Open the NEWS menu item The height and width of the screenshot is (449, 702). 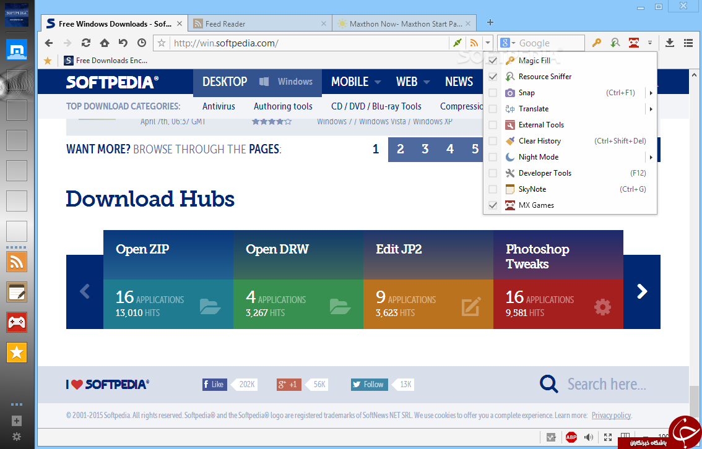459,82
